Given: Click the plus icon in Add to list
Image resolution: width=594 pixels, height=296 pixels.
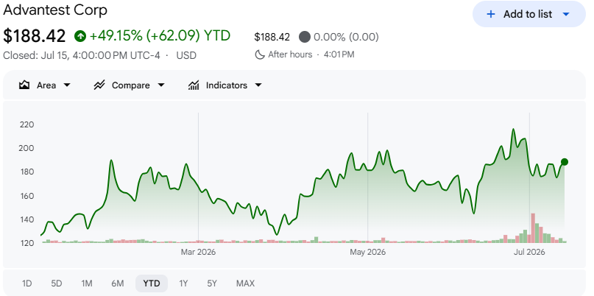Looking at the screenshot, I should tap(490, 15).
